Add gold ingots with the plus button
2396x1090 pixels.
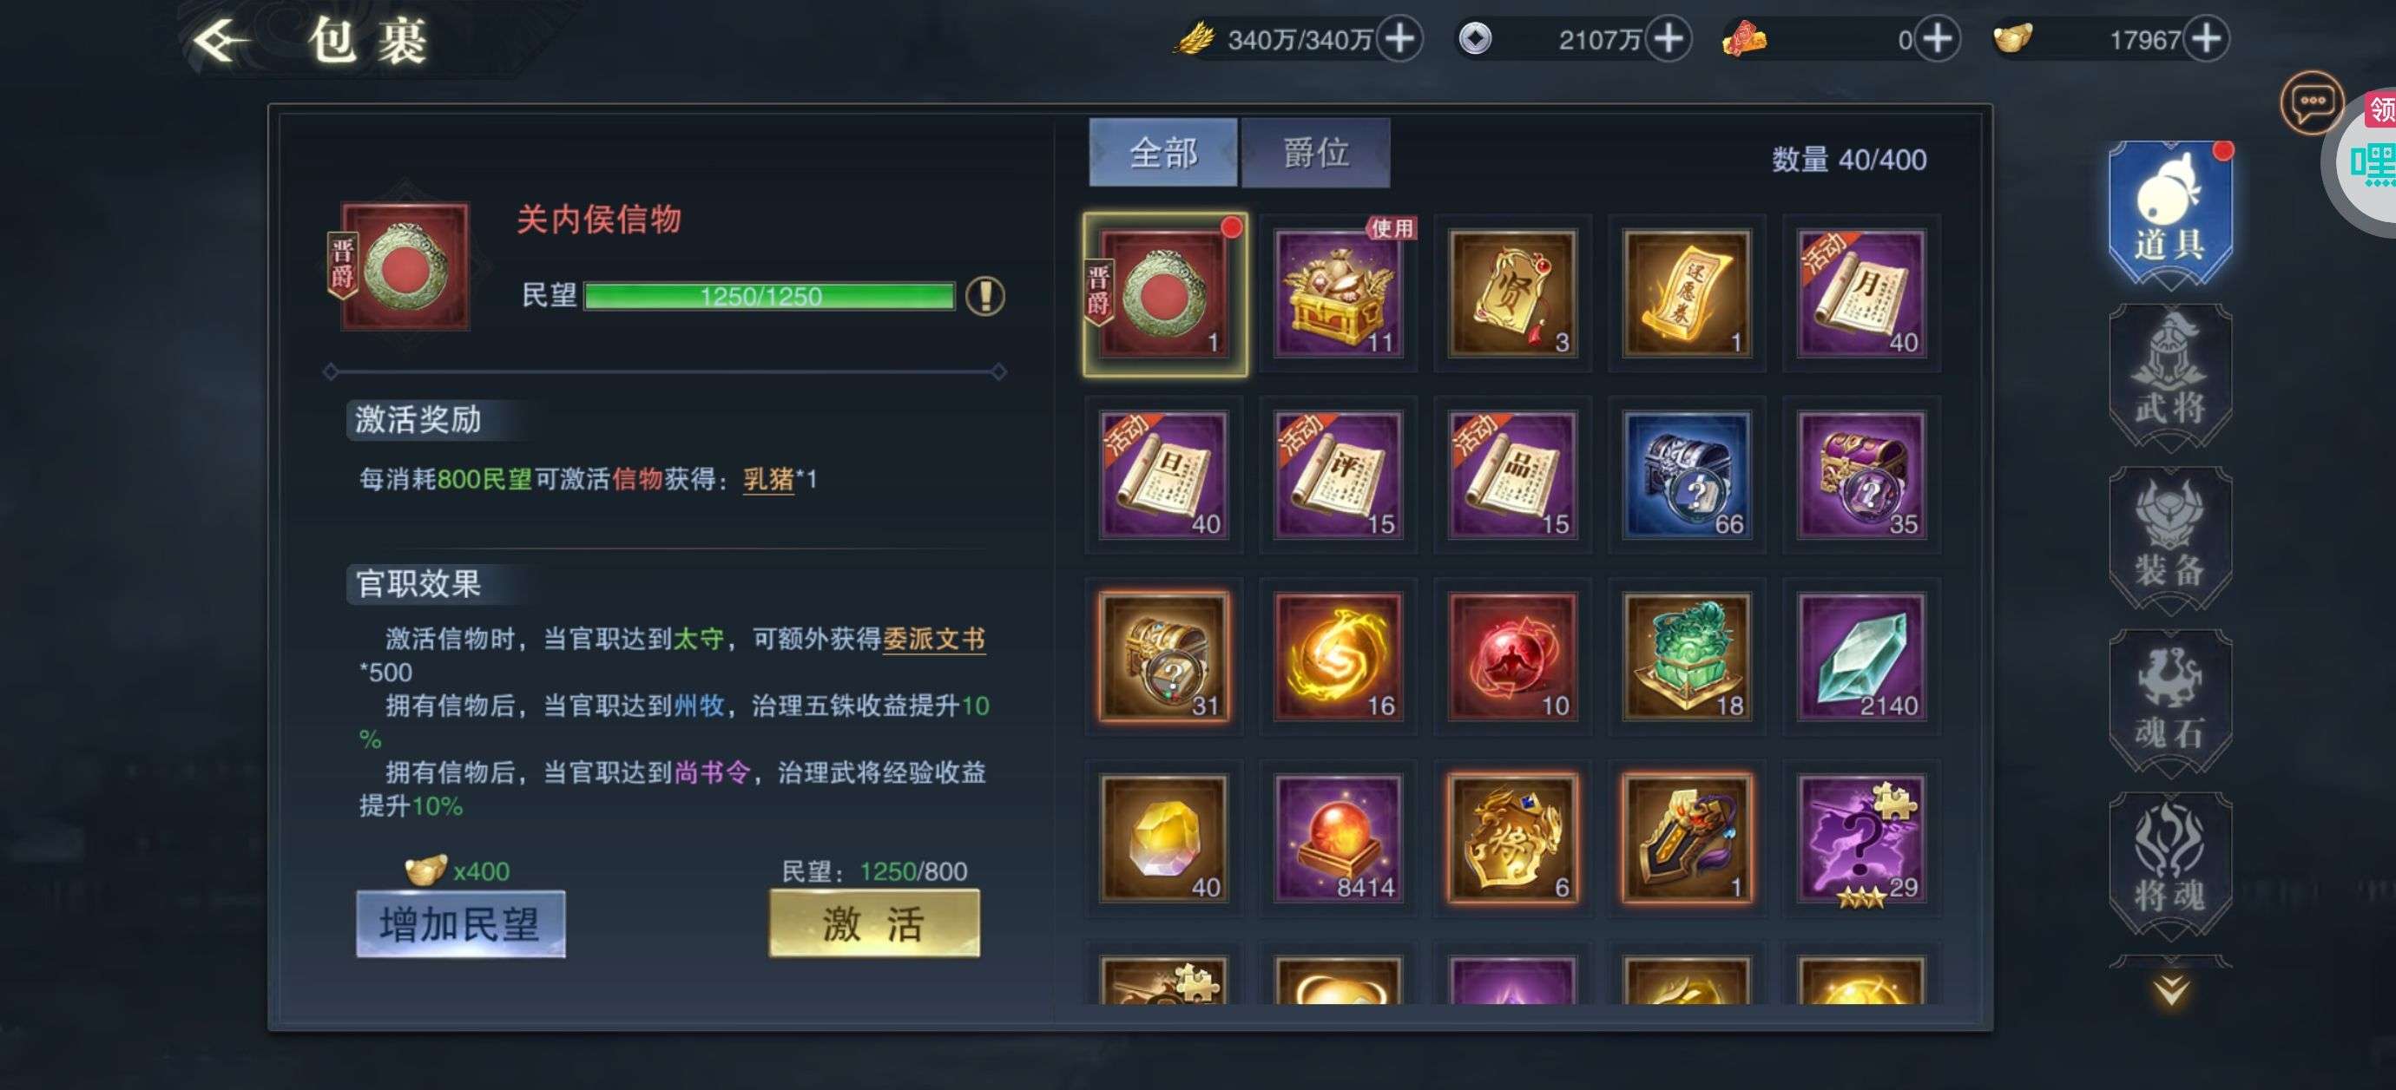(x=2206, y=39)
